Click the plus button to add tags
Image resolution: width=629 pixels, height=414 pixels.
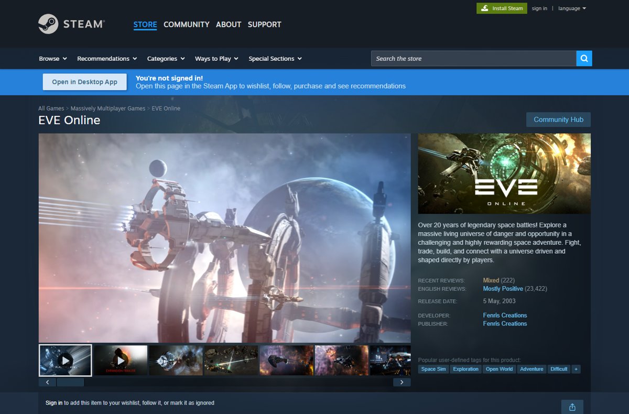pyautogui.click(x=576, y=369)
